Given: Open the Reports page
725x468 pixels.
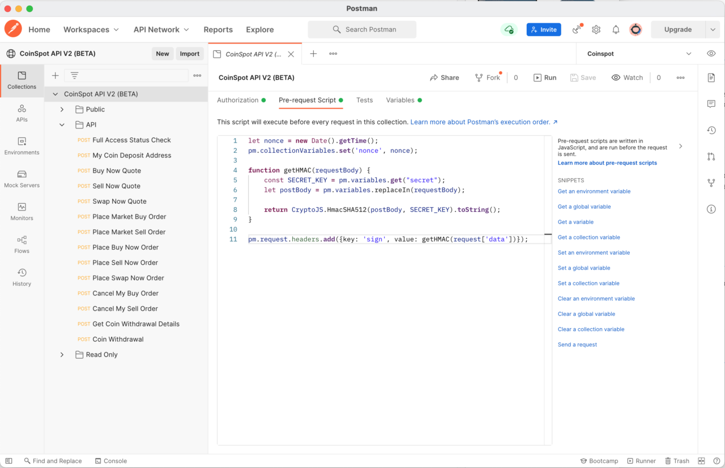Looking at the screenshot, I should pos(218,29).
